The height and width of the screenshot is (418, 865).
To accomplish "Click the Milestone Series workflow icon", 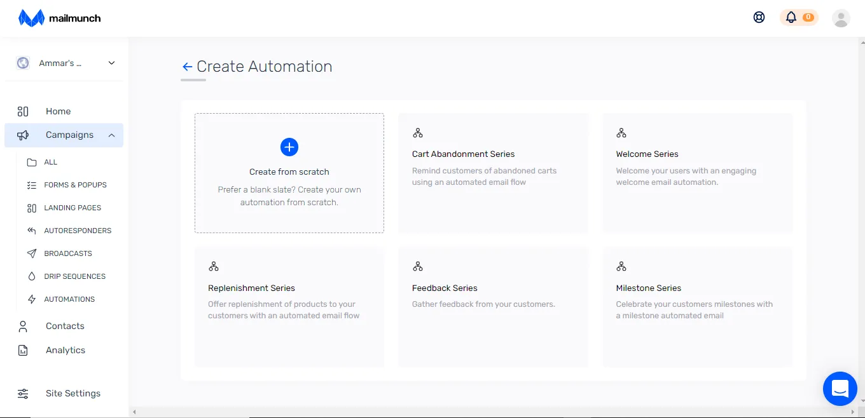I will [621, 266].
